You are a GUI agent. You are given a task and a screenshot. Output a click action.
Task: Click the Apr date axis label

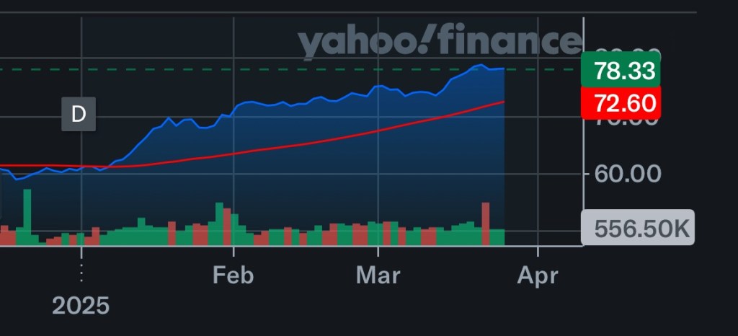coord(538,275)
